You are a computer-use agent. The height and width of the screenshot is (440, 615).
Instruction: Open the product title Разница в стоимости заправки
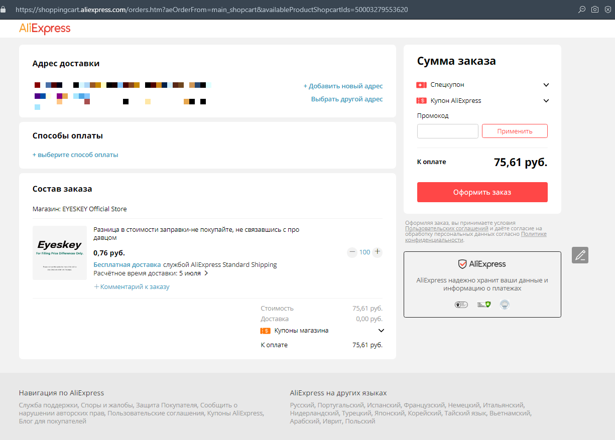tap(196, 233)
